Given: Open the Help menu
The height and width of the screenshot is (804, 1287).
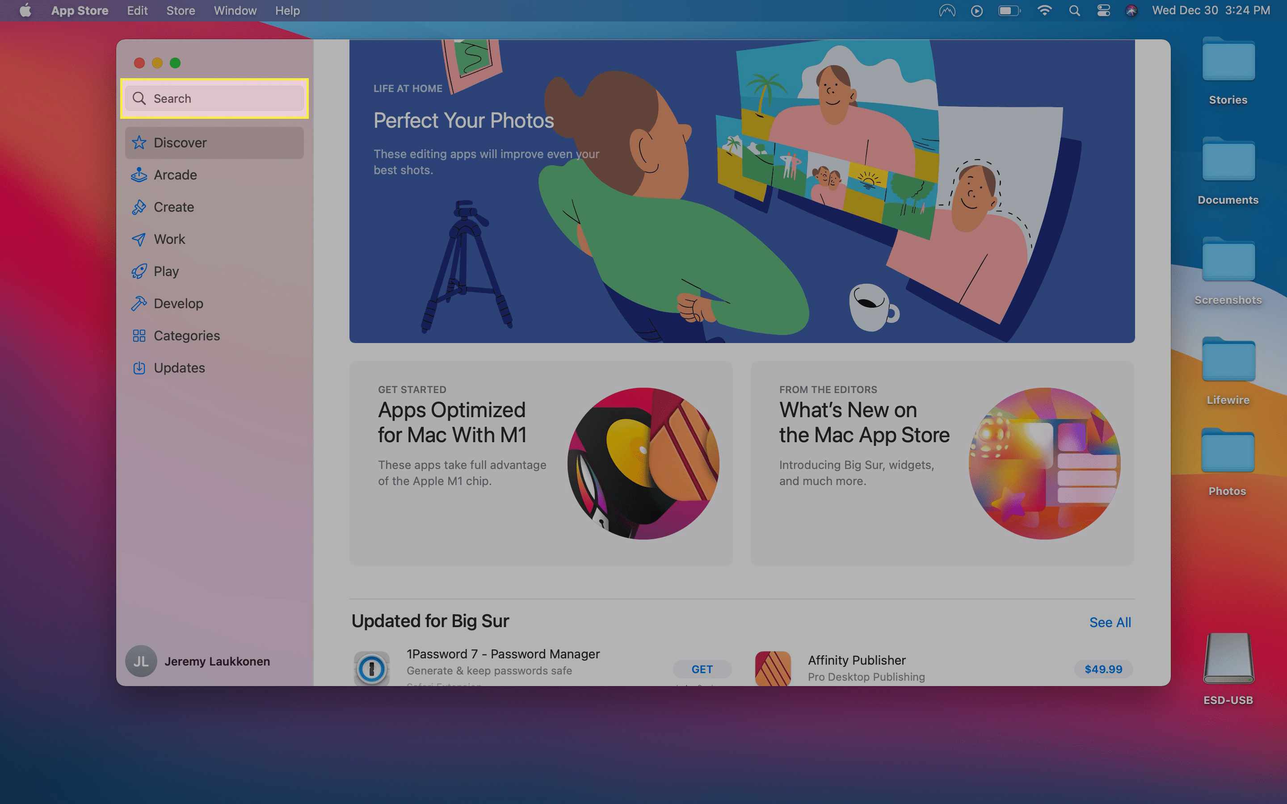Looking at the screenshot, I should 288,10.
